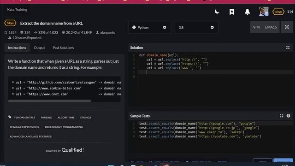Viewport: 295px width, 166px height.
Task: Click the sample test line with youtube.com
Action: [200, 136]
